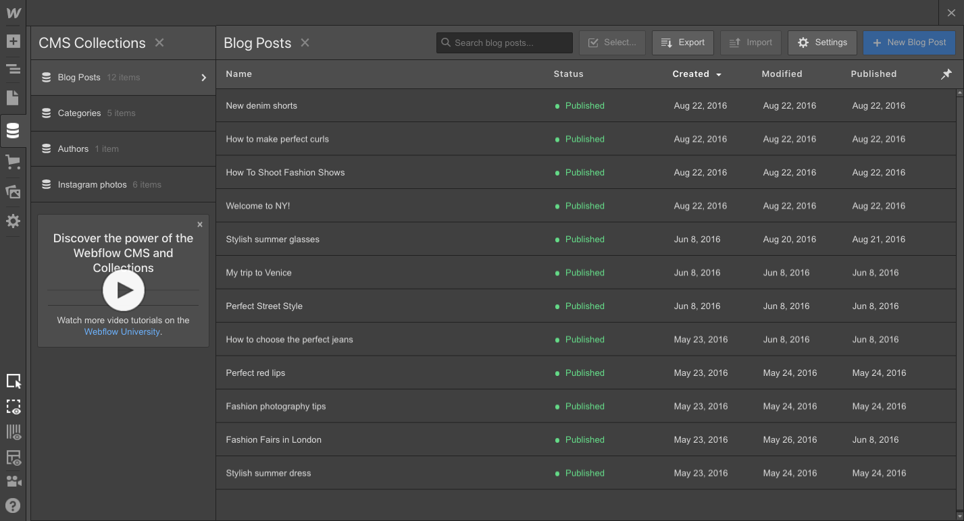The width and height of the screenshot is (964, 521).
Task: Open How To Shoot Fashion Shows post
Action: pyautogui.click(x=586, y=173)
